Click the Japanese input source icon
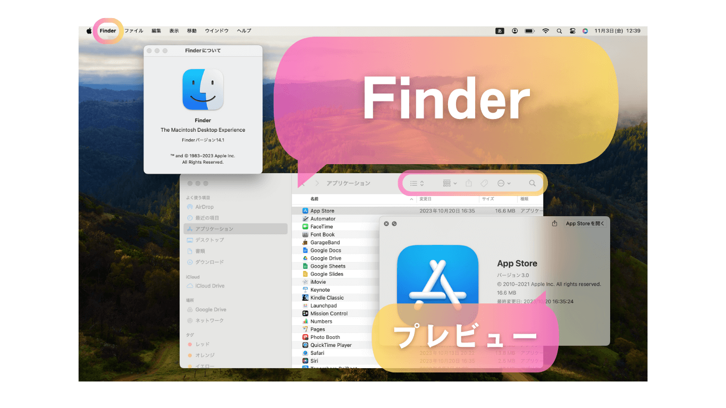Screen dimensions: 726x408 coord(500,31)
